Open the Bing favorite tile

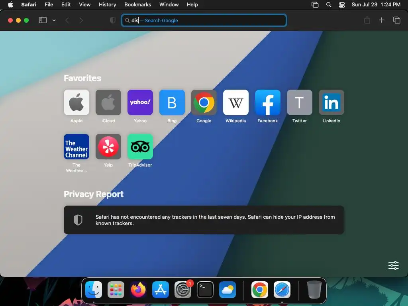tap(172, 102)
